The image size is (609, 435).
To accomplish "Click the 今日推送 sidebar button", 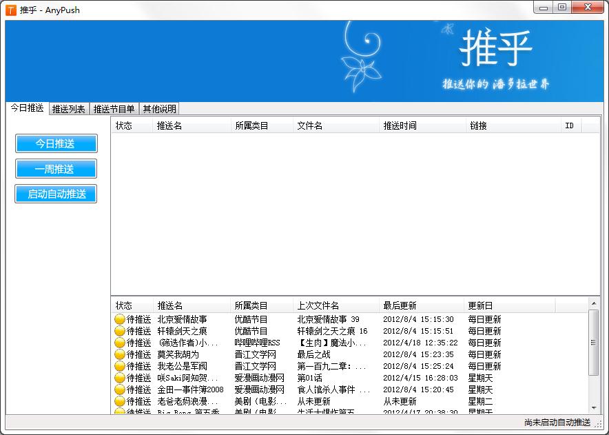I will [56, 143].
